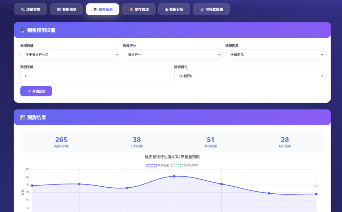Image resolution: width=342 pixels, height=212 pixels.
Task: Click the rocket icon on 开始预测 button
Action: pyautogui.click(x=29, y=91)
